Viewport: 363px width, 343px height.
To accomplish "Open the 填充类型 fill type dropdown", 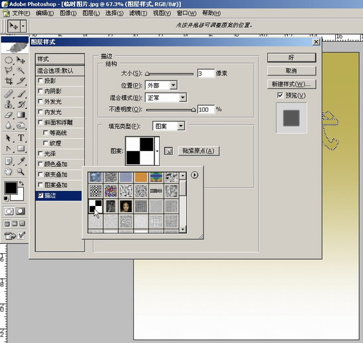I will click(181, 126).
